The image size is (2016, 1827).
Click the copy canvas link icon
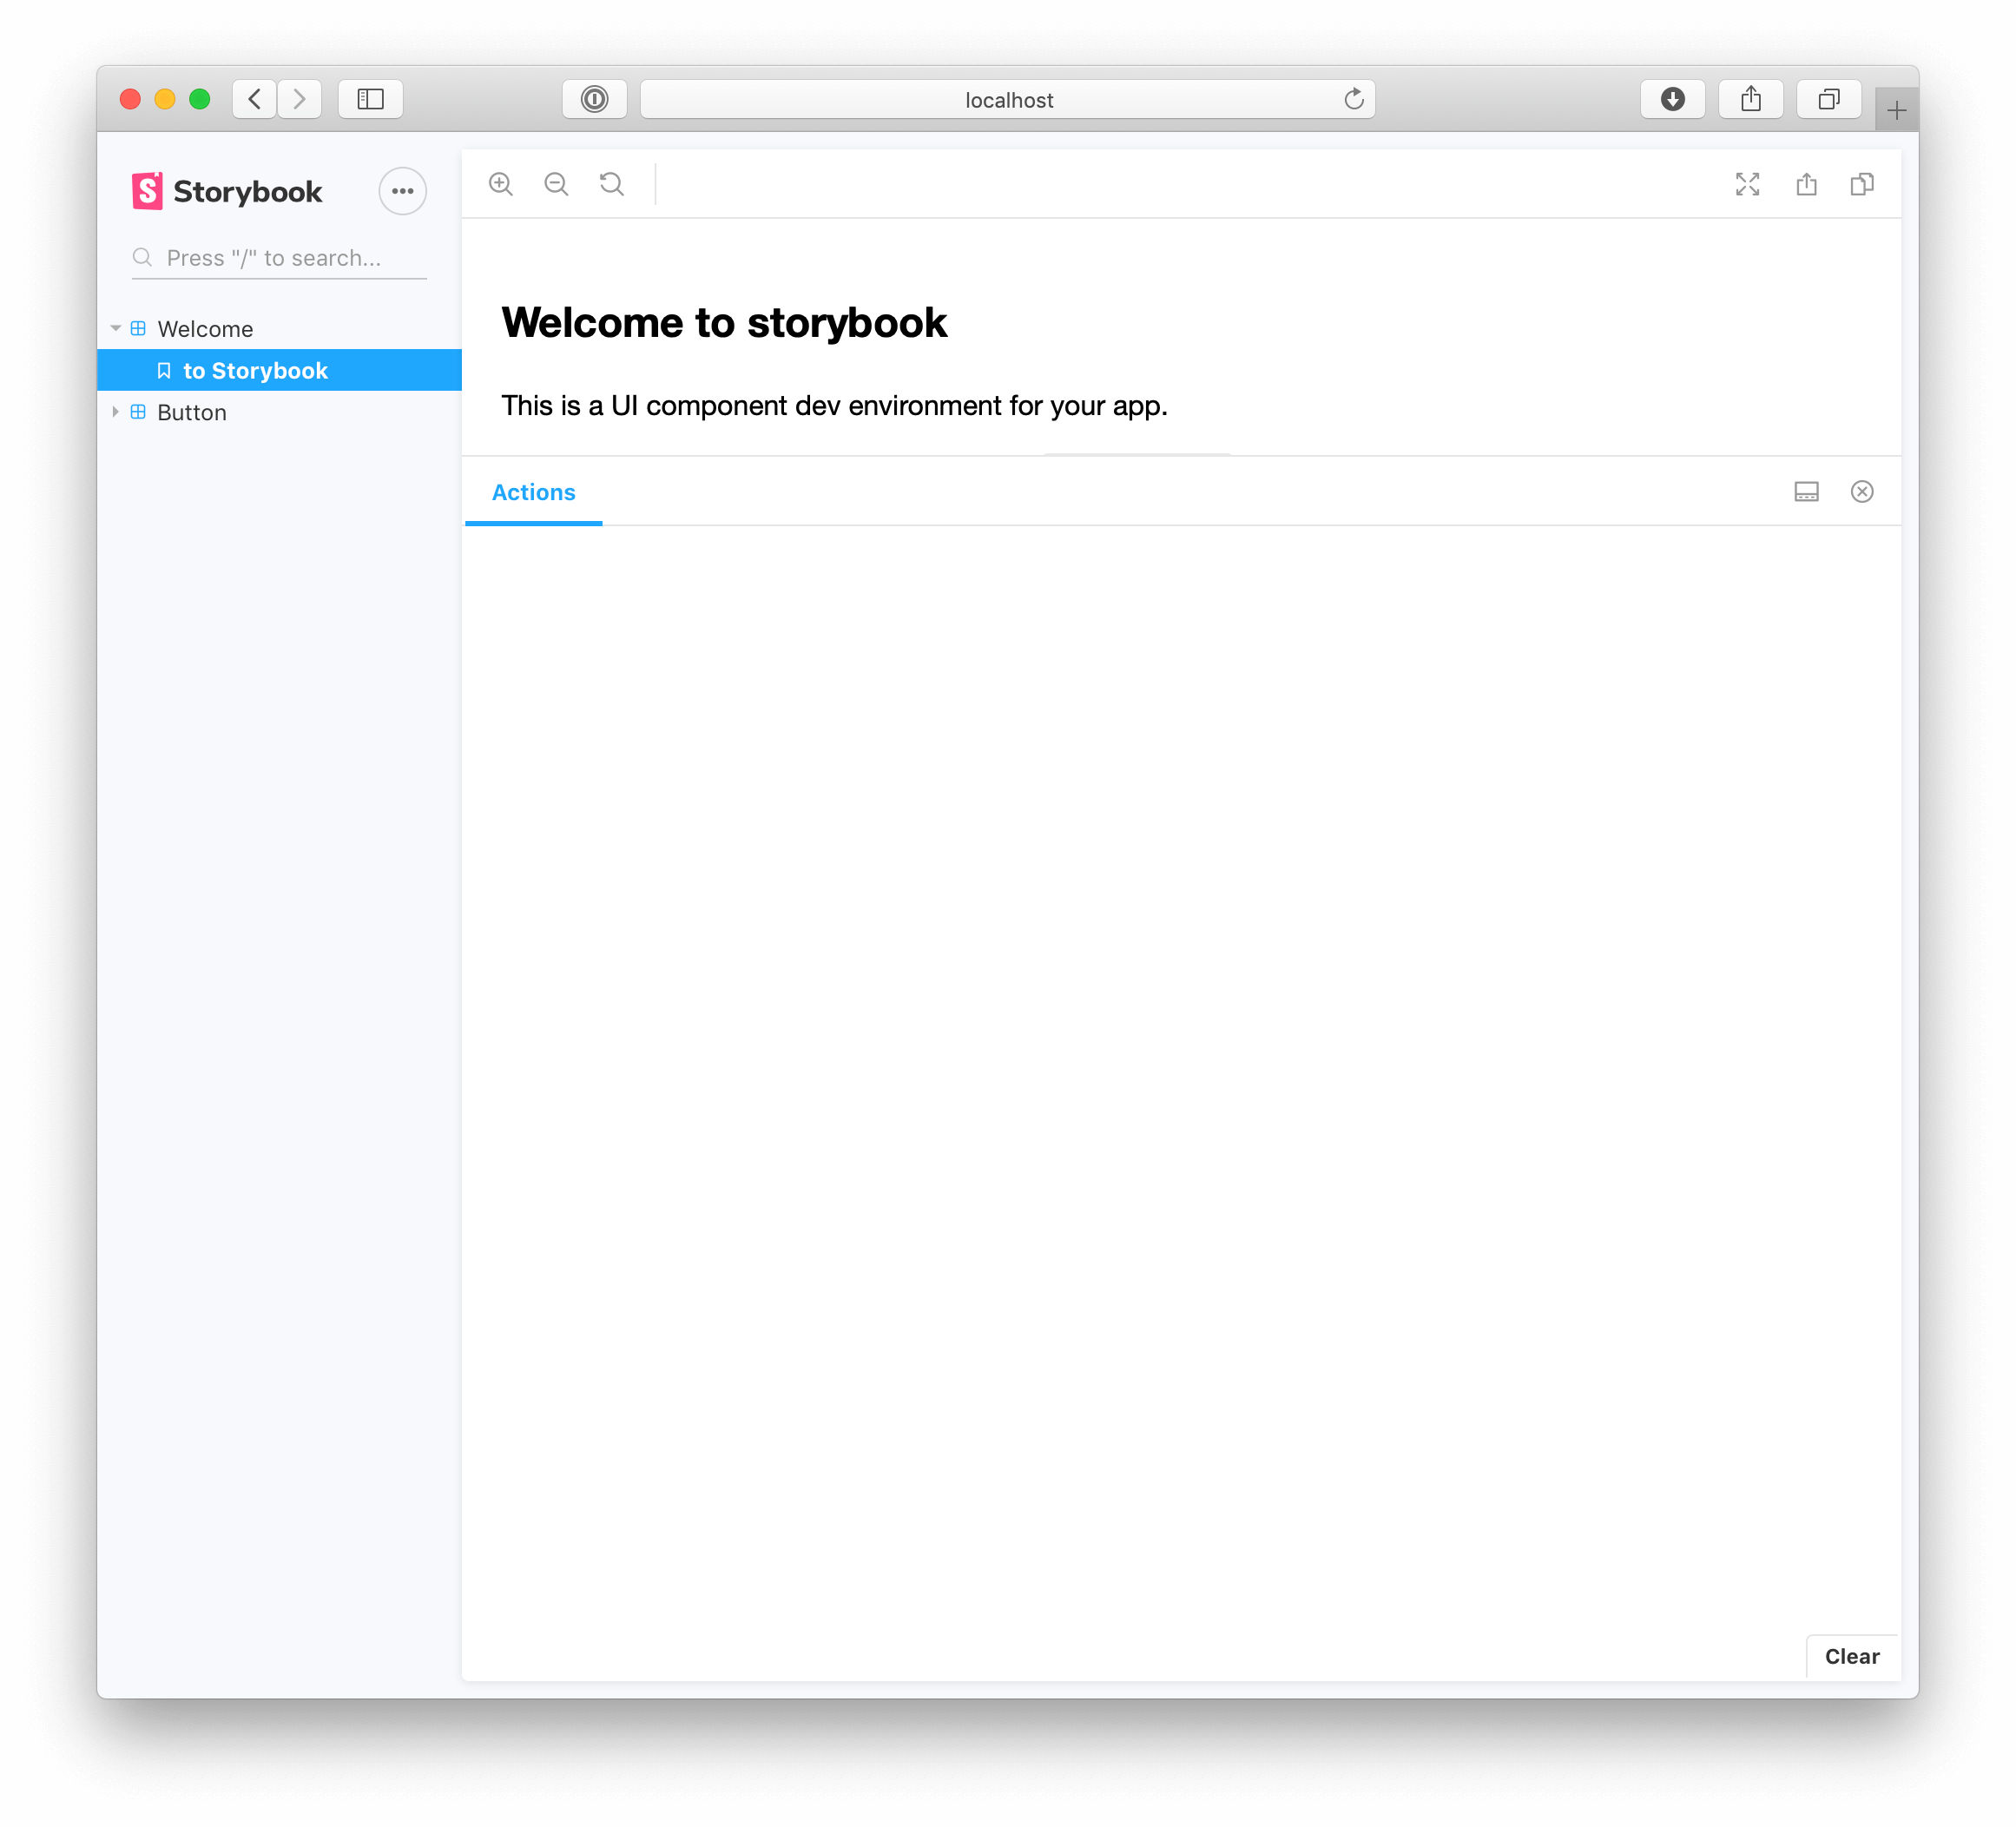point(1867,184)
